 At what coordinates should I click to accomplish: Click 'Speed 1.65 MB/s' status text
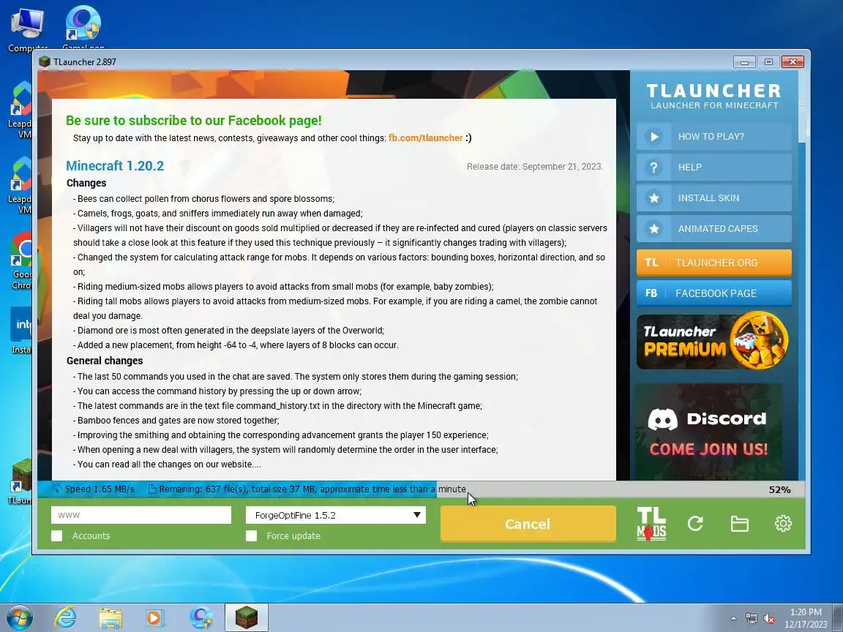pos(100,489)
